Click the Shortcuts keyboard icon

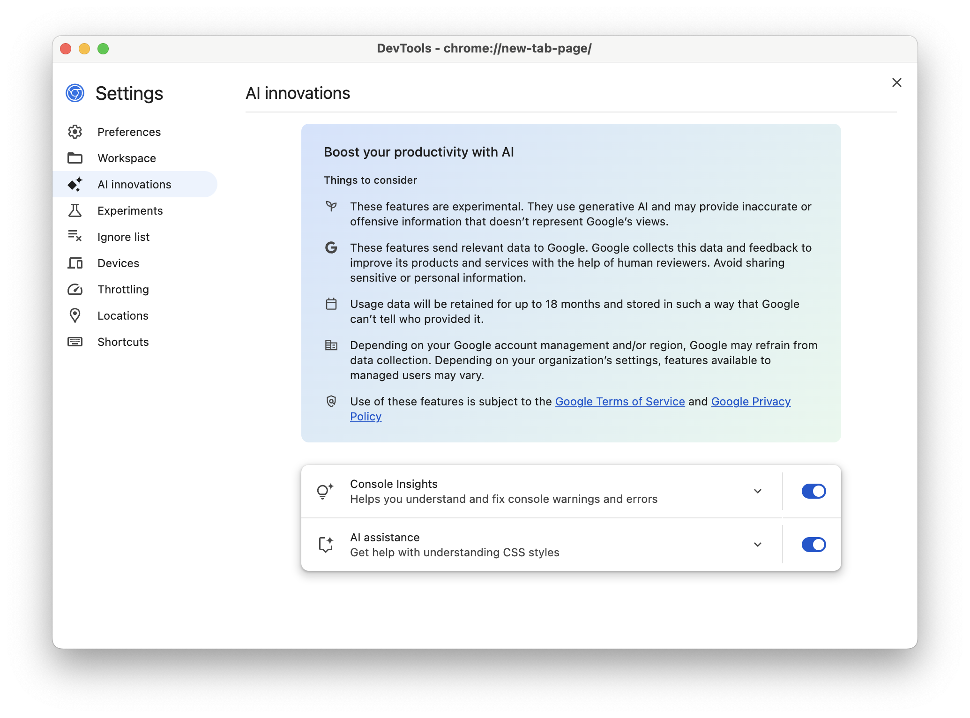pos(75,342)
